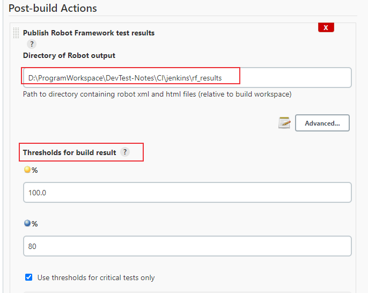Click the Thresholds for build result label
The width and height of the screenshot is (368, 293).
click(x=70, y=152)
